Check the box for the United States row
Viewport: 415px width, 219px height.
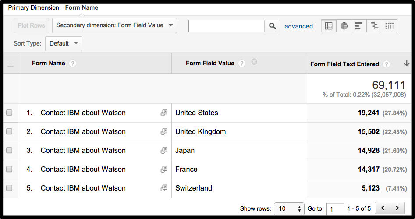(9, 113)
